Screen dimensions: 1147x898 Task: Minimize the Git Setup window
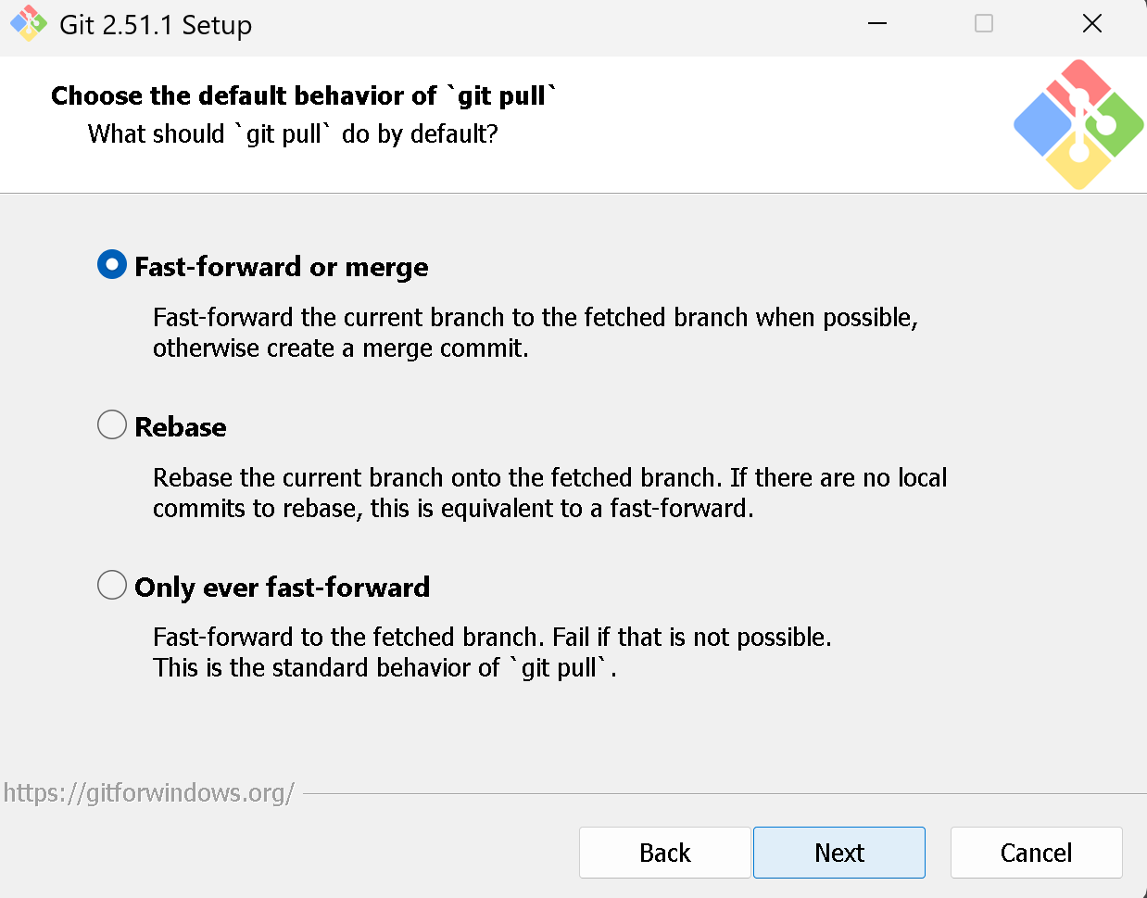(x=877, y=24)
